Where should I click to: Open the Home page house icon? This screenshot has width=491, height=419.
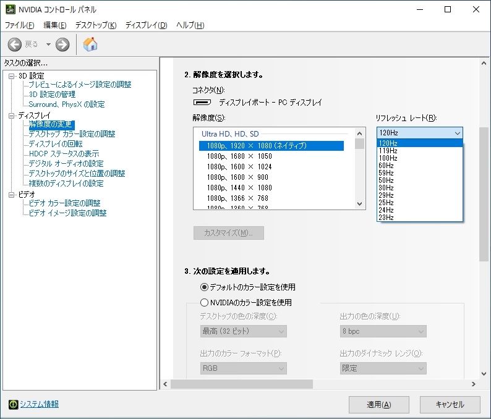click(x=90, y=44)
